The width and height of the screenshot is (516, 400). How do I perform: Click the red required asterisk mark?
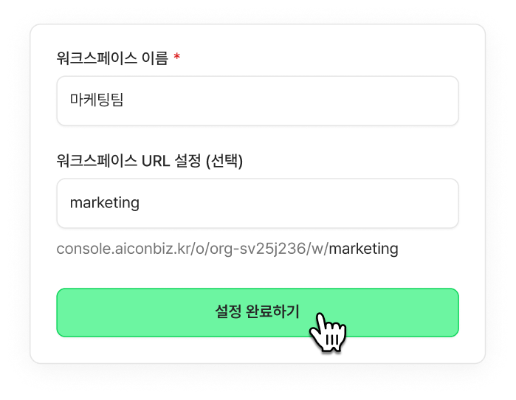(x=177, y=57)
